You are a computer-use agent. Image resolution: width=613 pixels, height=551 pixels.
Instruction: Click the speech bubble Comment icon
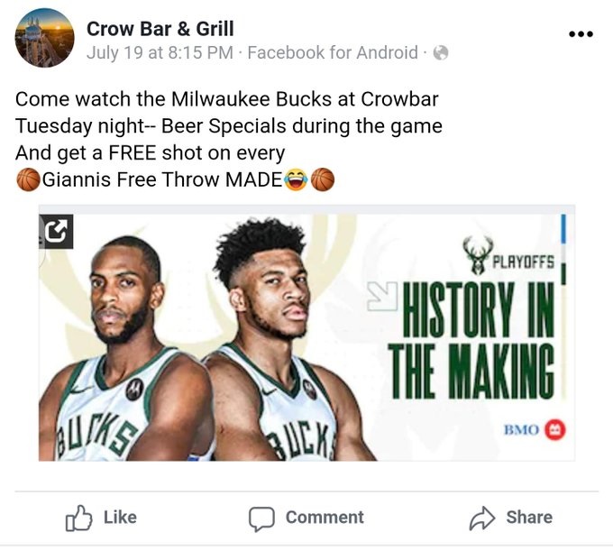coord(261,519)
